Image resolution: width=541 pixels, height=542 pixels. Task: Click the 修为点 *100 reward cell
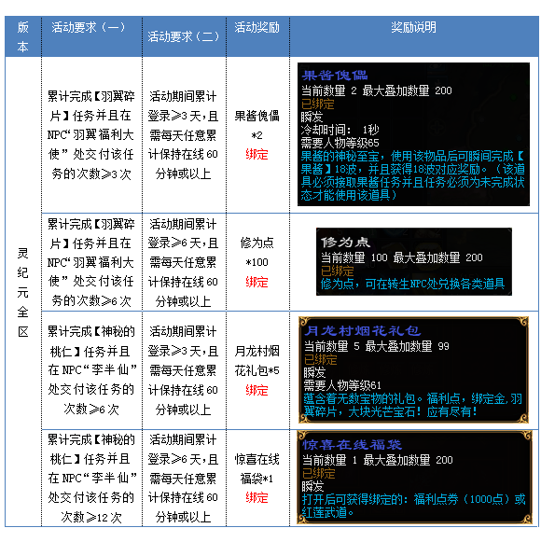coord(257,262)
